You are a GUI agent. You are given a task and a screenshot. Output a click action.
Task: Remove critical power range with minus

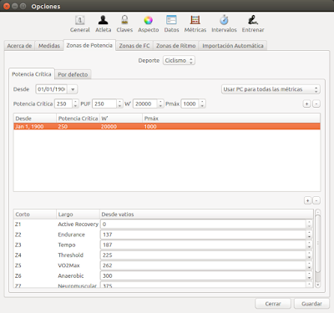[316, 103]
